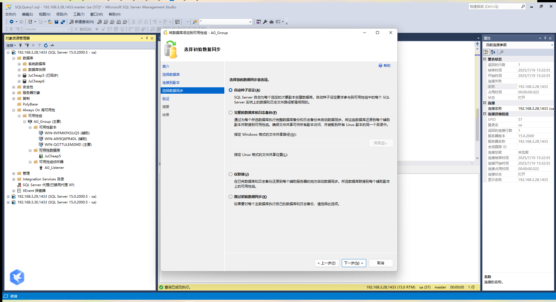
Task: Select JuCheap5 under 可用性数据库
Action: (x=52, y=156)
